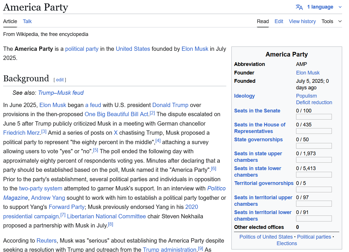
Task: Open the Ideology infobox link
Action: click(244, 96)
